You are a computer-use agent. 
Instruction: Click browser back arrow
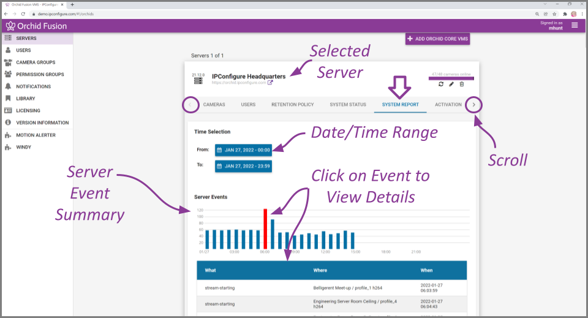pos(6,14)
